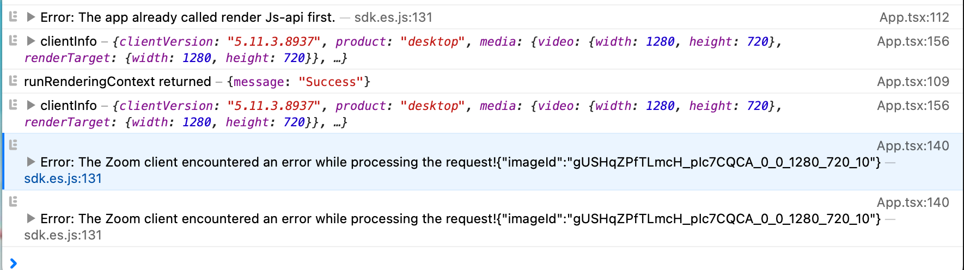Expand the last Zoom client error

[31, 219]
